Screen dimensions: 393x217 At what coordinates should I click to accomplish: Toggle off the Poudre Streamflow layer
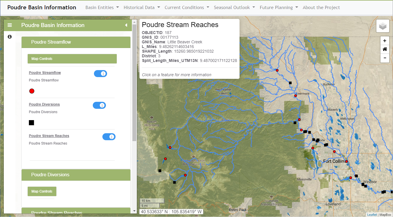click(x=101, y=74)
